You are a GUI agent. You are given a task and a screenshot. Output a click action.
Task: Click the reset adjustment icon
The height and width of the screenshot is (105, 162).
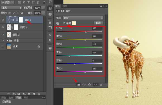click(89, 84)
